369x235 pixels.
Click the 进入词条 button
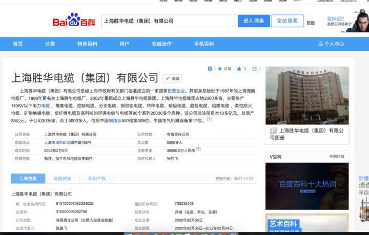tap(254, 21)
